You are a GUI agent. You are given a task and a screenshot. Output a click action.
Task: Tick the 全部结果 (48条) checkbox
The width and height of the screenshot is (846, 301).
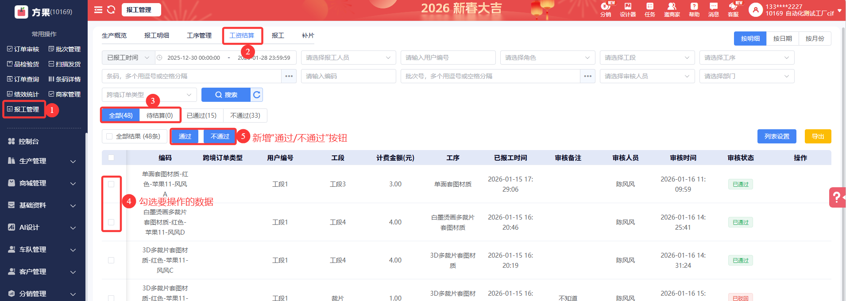click(109, 136)
